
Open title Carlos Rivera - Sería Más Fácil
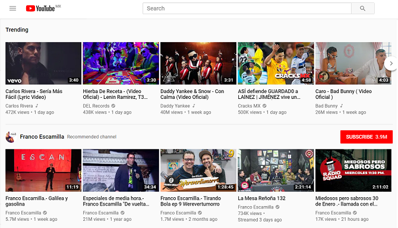[x=34, y=94]
